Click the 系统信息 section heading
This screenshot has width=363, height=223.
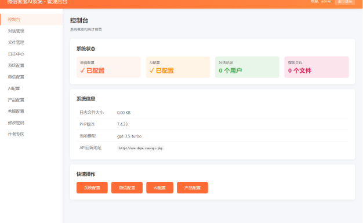(86, 99)
